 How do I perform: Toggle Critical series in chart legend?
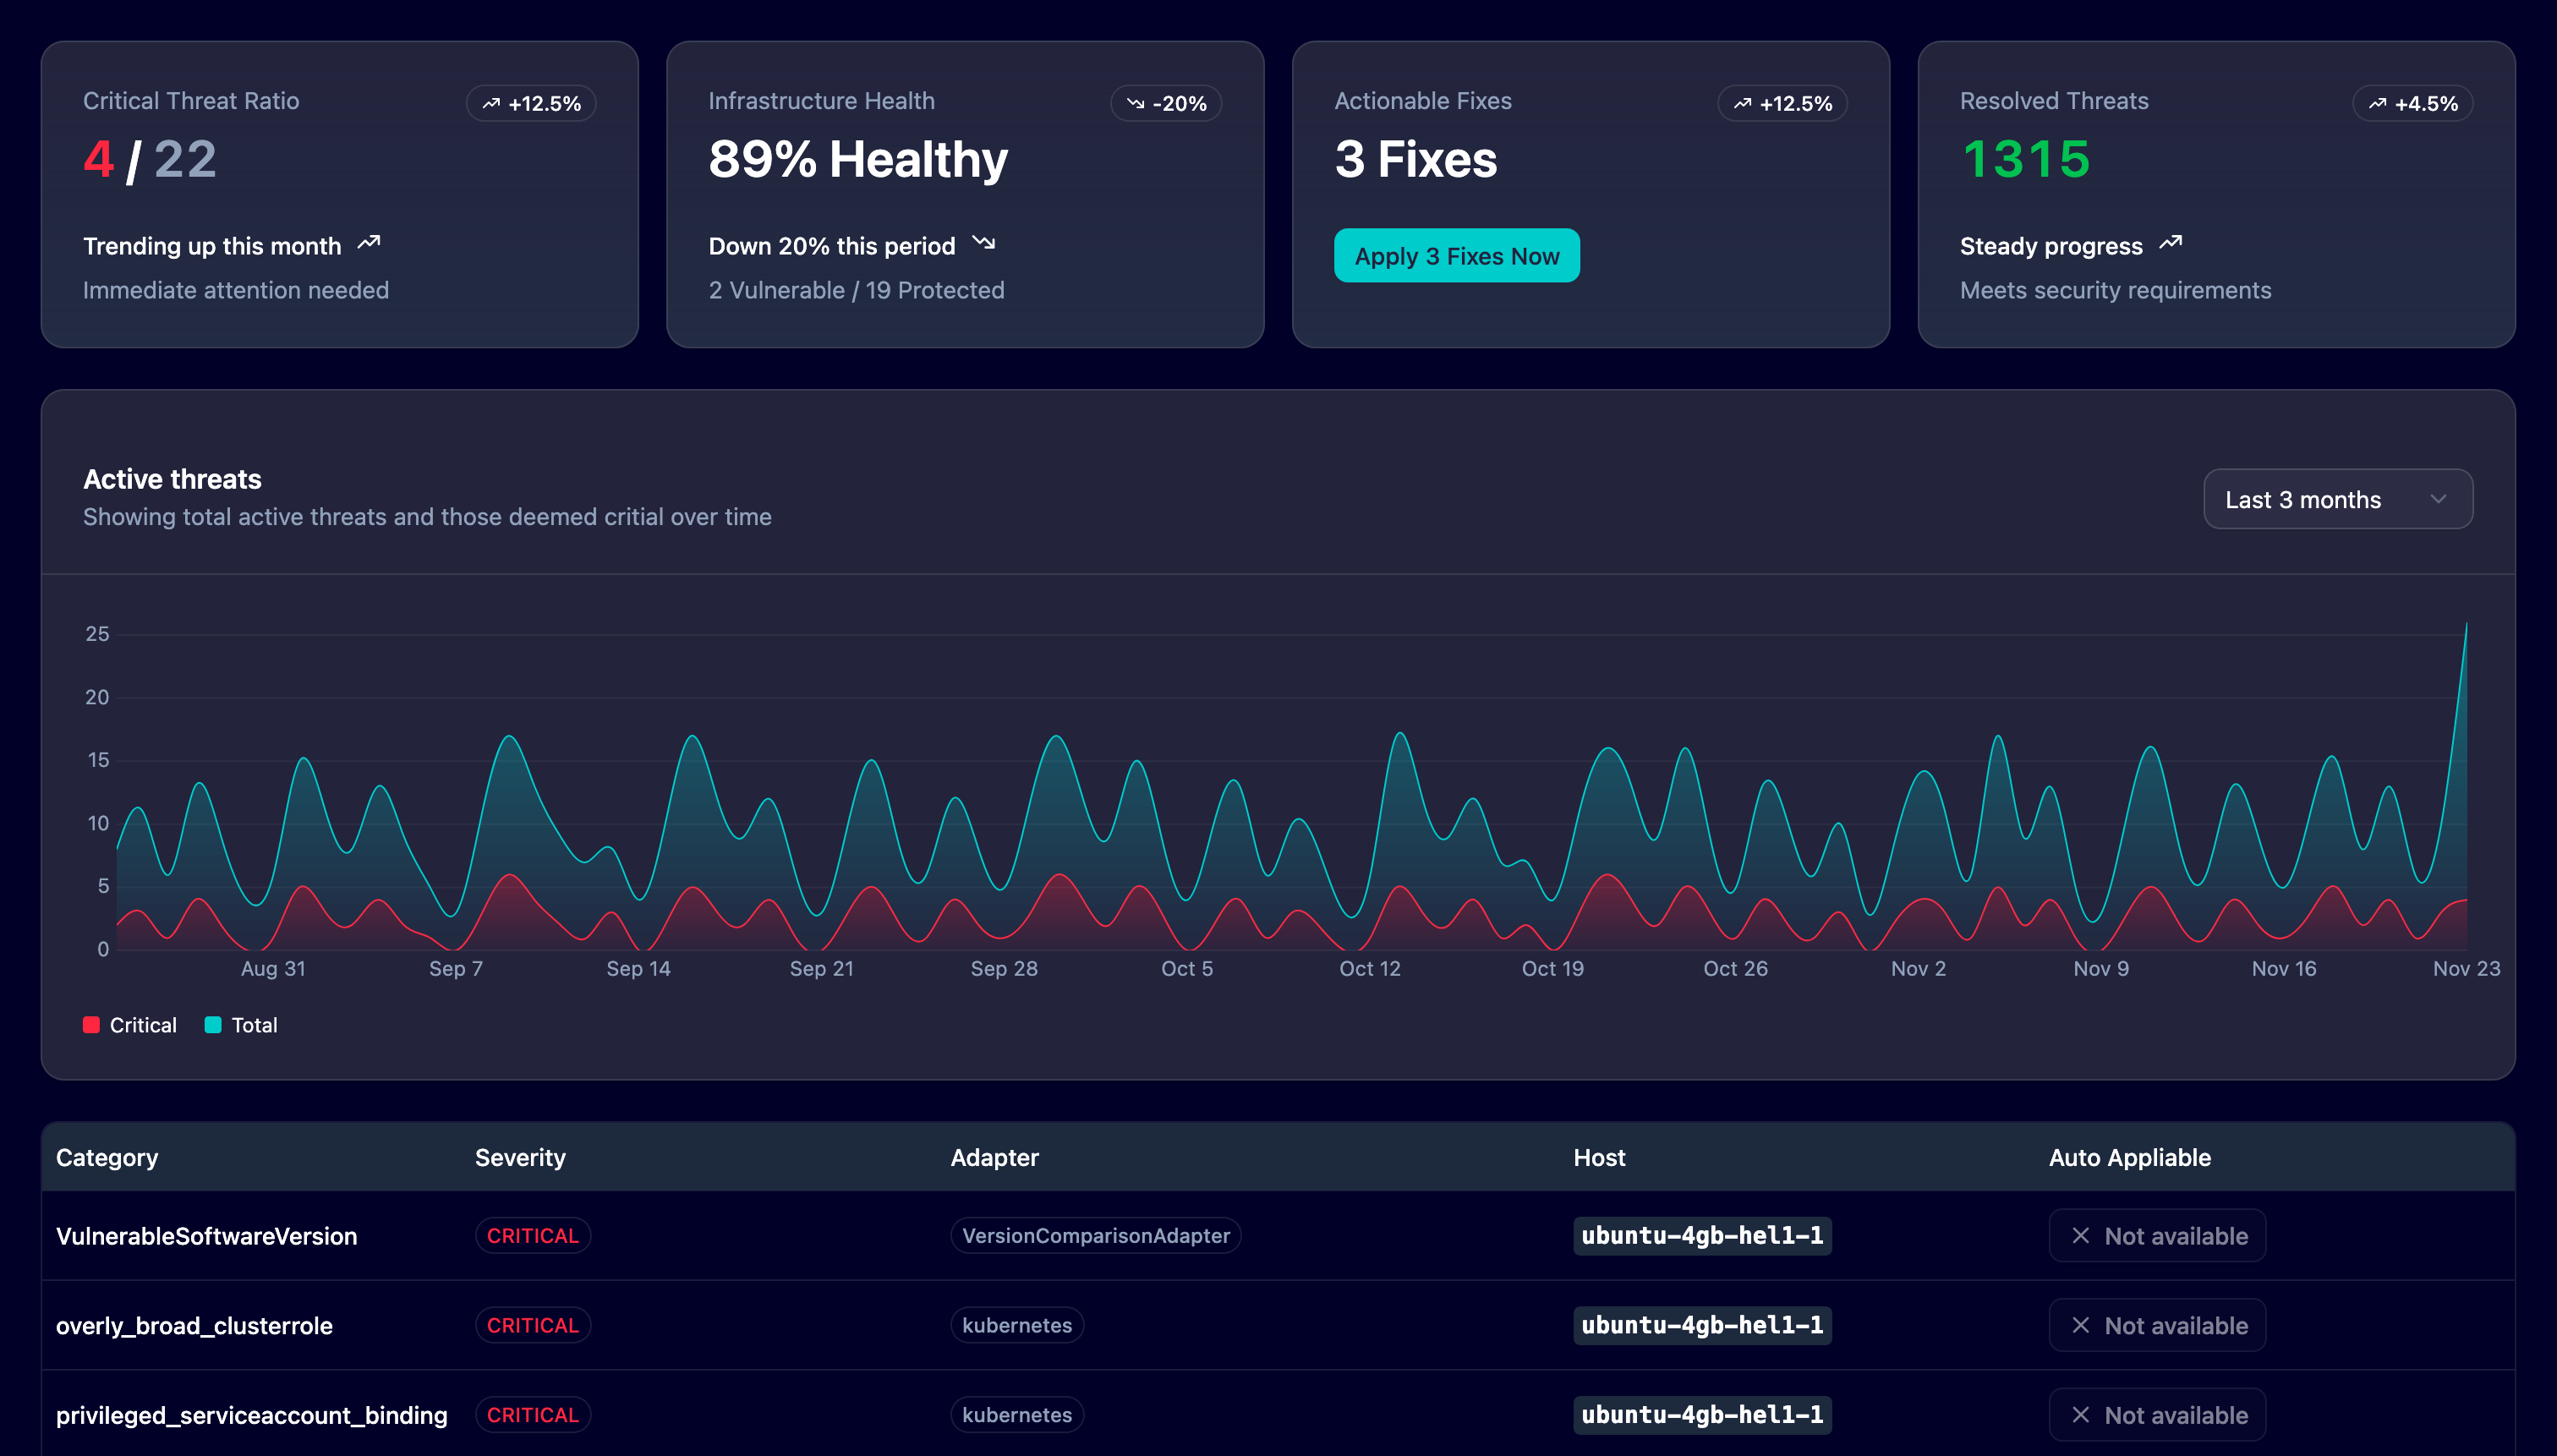pos(143,1025)
